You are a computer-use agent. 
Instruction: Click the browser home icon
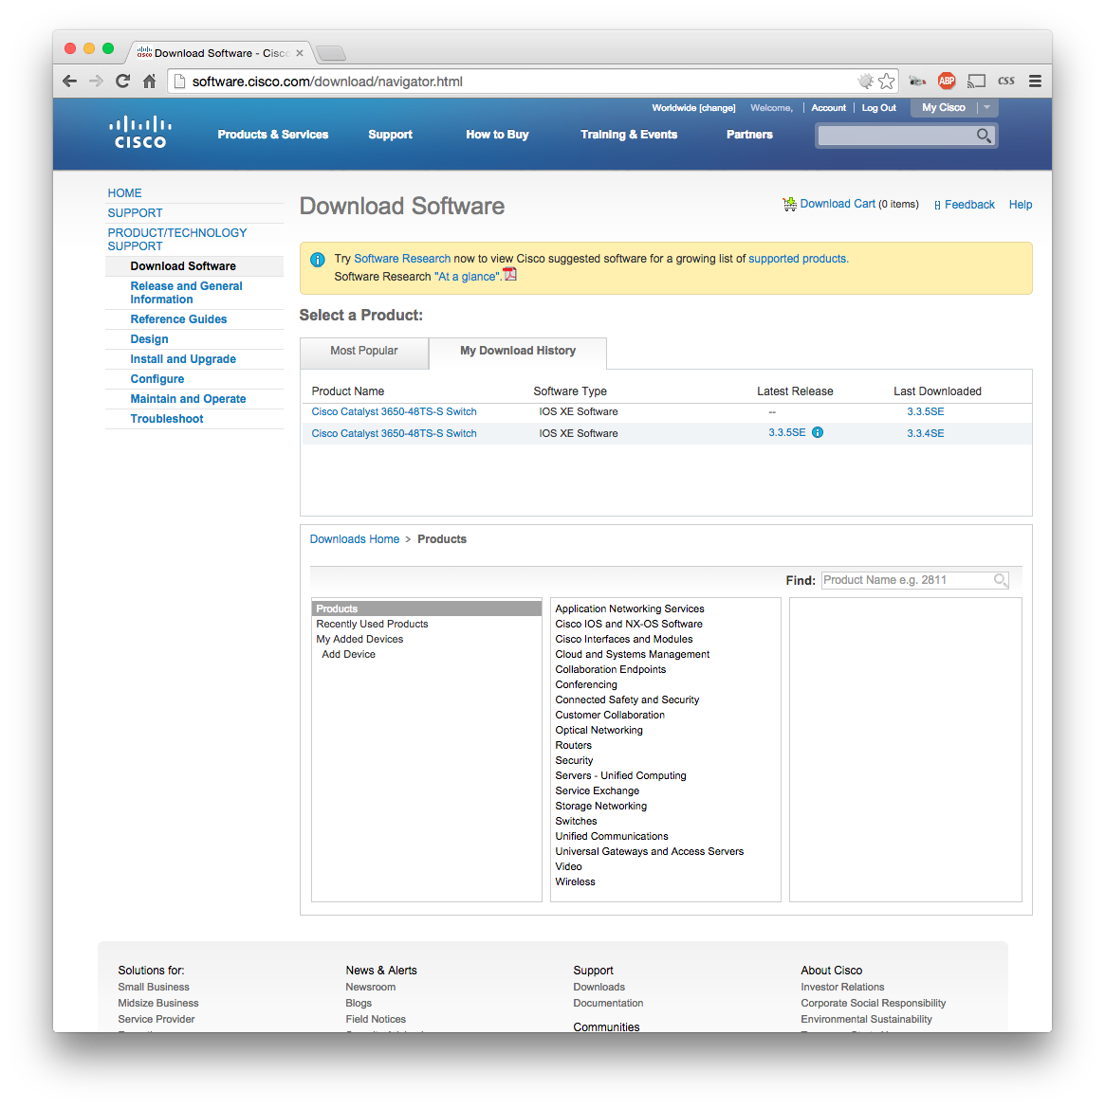coord(149,82)
